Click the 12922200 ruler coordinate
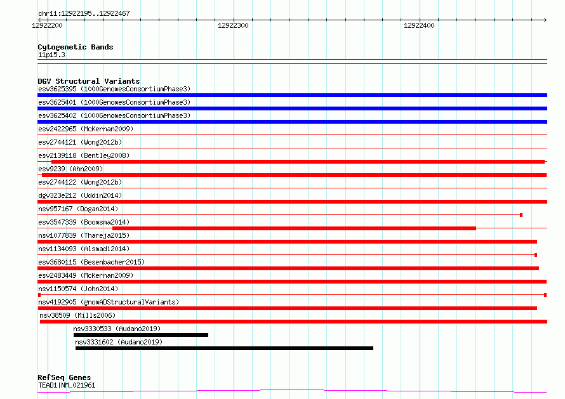Screen dimensions: 565x399 point(47,25)
